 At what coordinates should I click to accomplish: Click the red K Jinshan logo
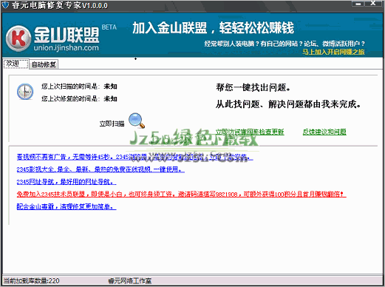pyautogui.click(x=18, y=38)
